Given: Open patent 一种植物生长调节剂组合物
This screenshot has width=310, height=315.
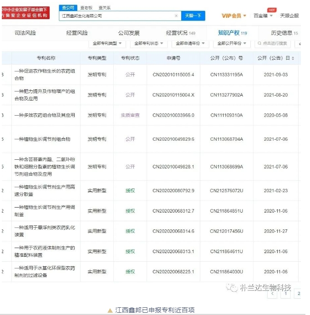Looking at the screenshot, I should pos(42,139).
